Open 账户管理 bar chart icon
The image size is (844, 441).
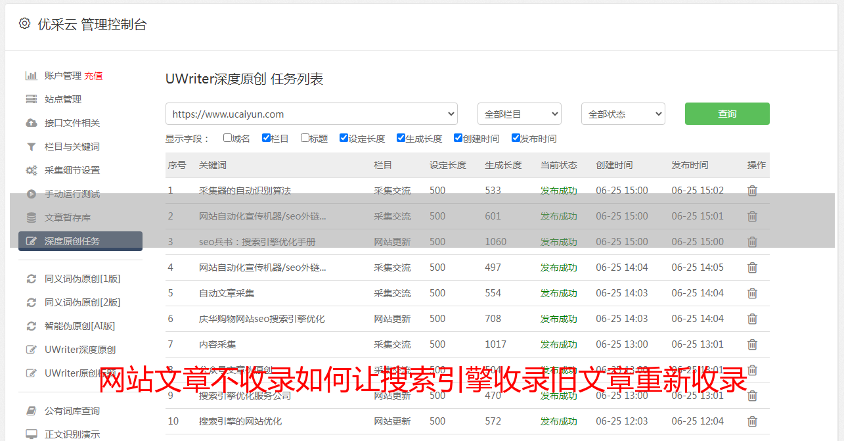(31, 76)
